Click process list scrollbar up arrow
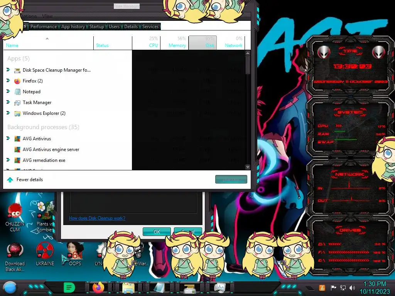The width and height of the screenshot is (395, 296). pos(248,53)
